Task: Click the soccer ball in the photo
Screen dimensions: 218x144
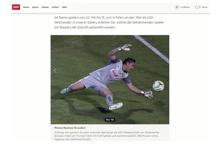Action: pos(158,86)
